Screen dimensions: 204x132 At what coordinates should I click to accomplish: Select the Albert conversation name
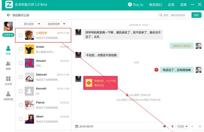pos(40,116)
